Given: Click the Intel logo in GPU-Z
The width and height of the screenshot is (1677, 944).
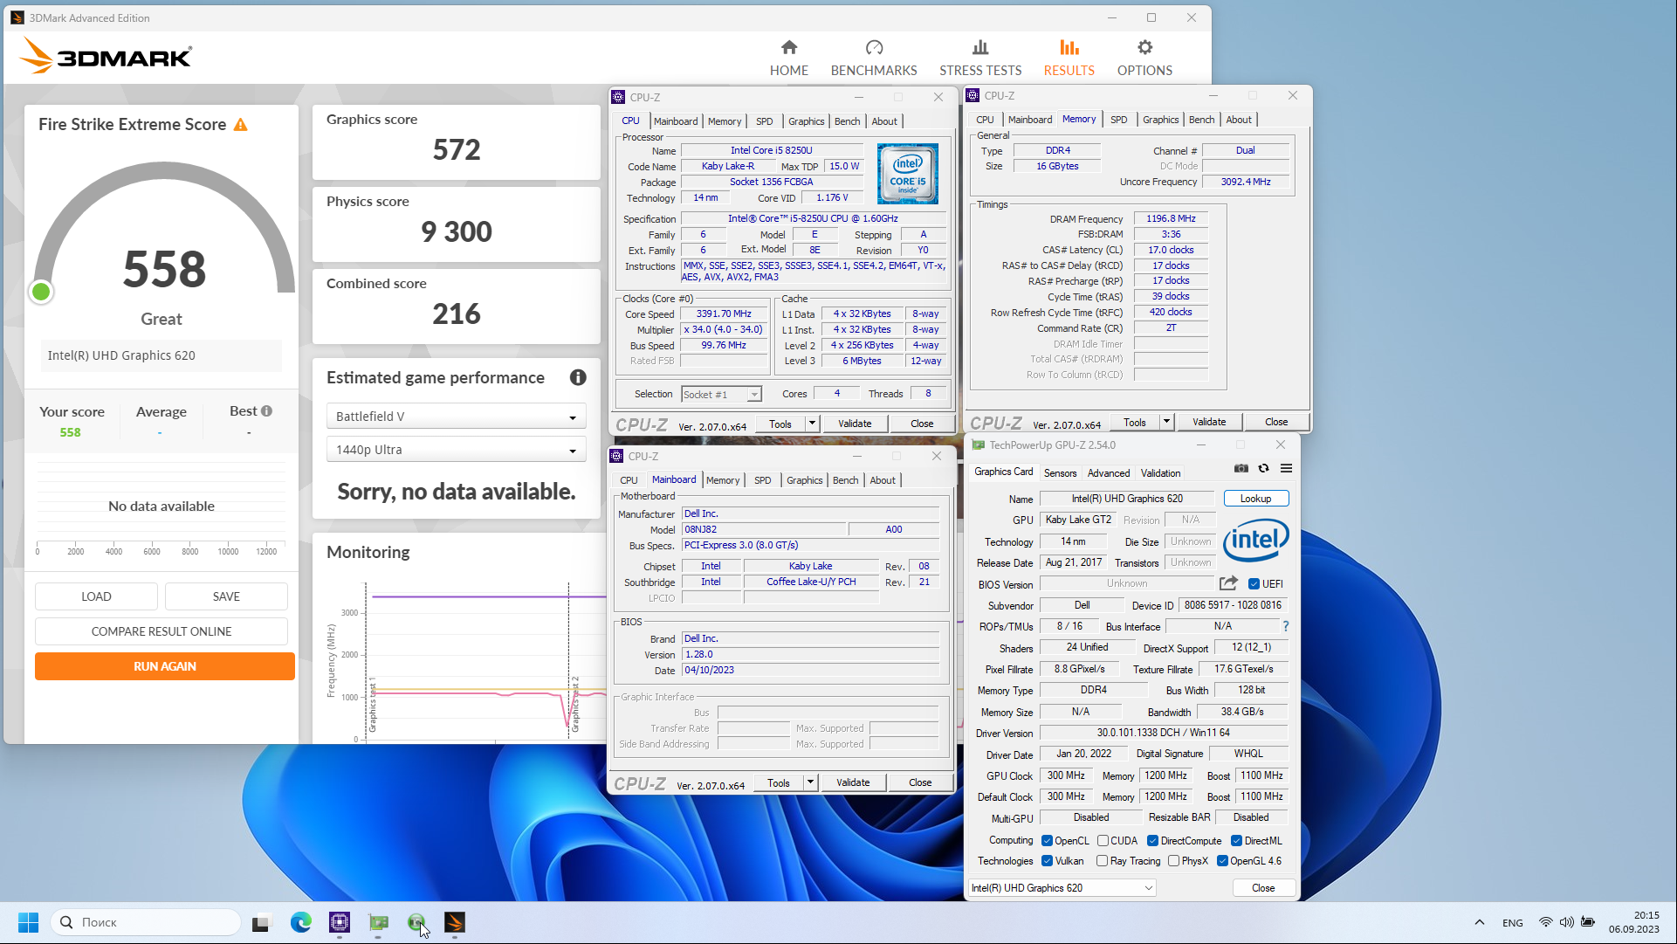Looking at the screenshot, I should pyautogui.click(x=1255, y=540).
